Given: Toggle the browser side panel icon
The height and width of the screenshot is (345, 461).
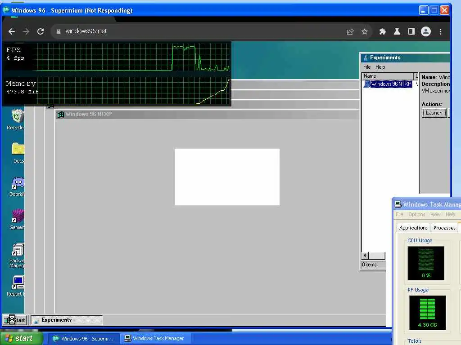Looking at the screenshot, I should (411, 31).
